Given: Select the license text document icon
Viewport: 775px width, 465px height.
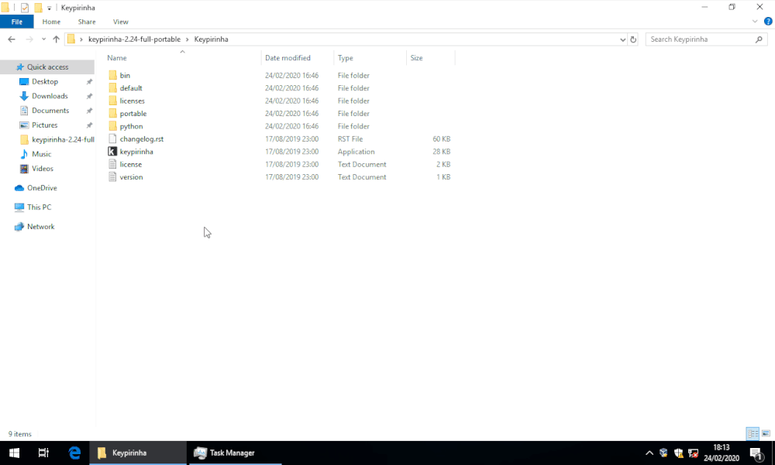Looking at the screenshot, I should [112, 164].
